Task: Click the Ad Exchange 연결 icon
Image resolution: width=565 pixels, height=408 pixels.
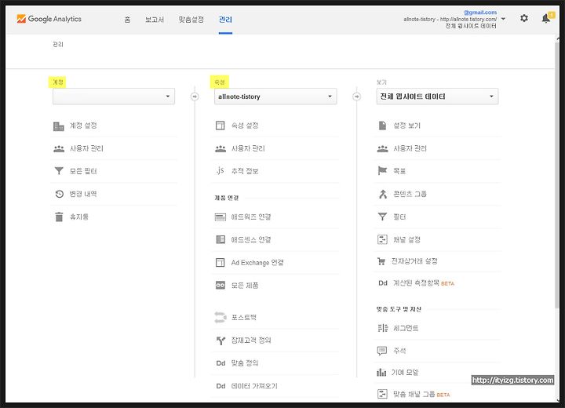Action: pyautogui.click(x=220, y=262)
